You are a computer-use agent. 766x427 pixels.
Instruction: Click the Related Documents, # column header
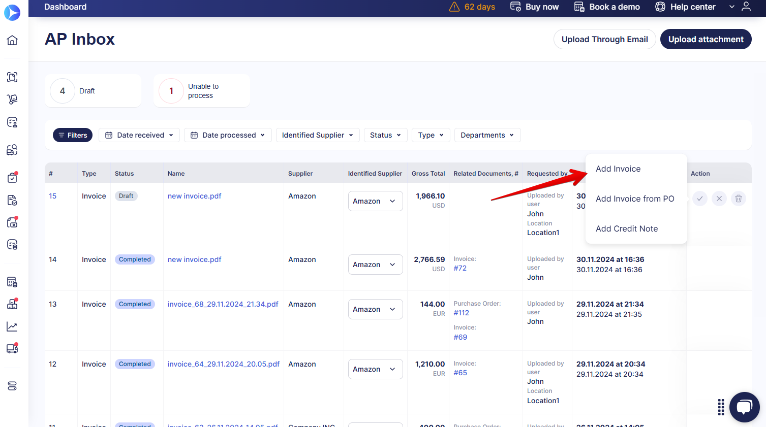[x=486, y=174]
